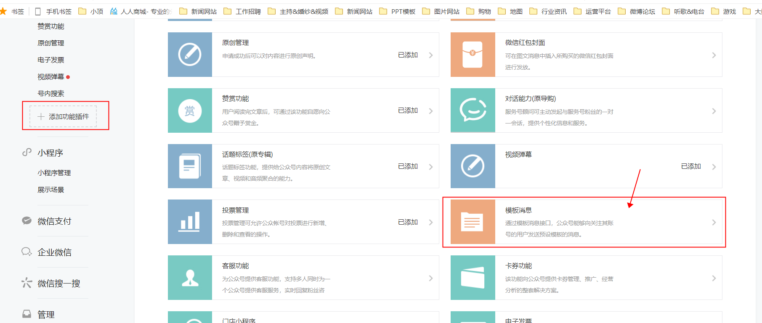This screenshot has height=323, width=762.
Task: Expand the 视频弹幕 card chevron
Action: tap(714, 167)
